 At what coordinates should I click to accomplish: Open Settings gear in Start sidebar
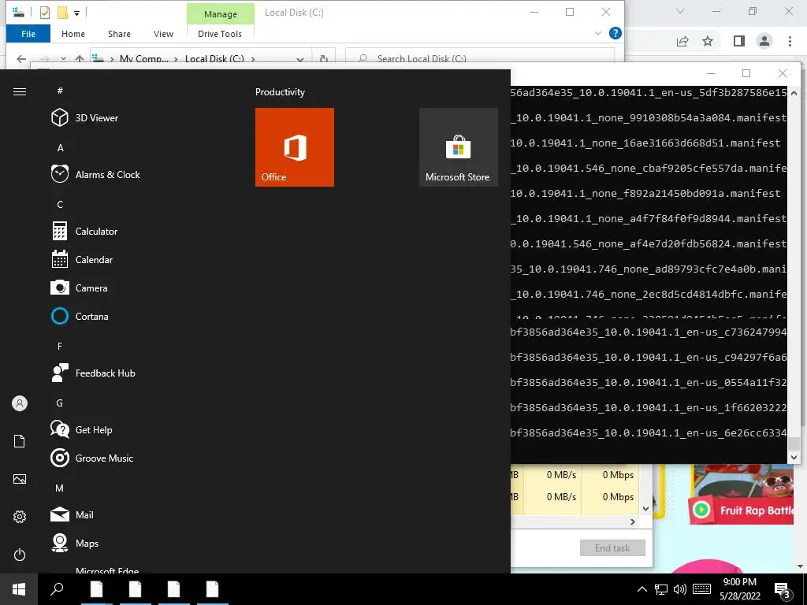pyautogui.click(x=20, y=517)
